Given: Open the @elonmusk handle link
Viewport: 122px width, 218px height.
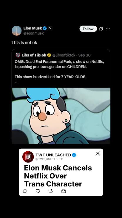Looking at the screenshot, I should (x=34, y=33).
